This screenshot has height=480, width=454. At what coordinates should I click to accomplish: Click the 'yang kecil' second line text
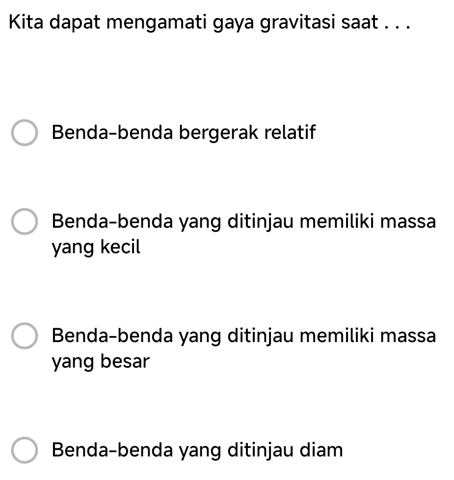pos(96,247)
